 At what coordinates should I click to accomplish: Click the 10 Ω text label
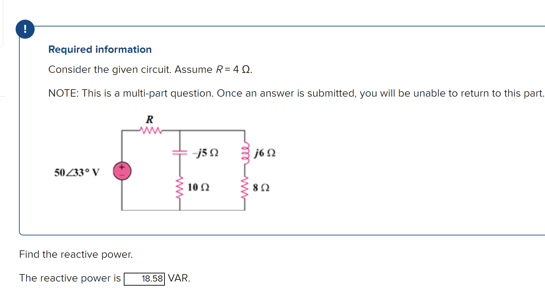click(x=198, y=187)
